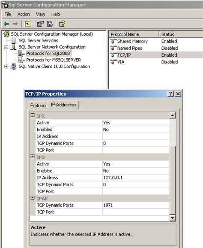Screen dimensions: 203x248
Task: Click the Named Pipes Disabled status cell
Action: coord(170,48)
